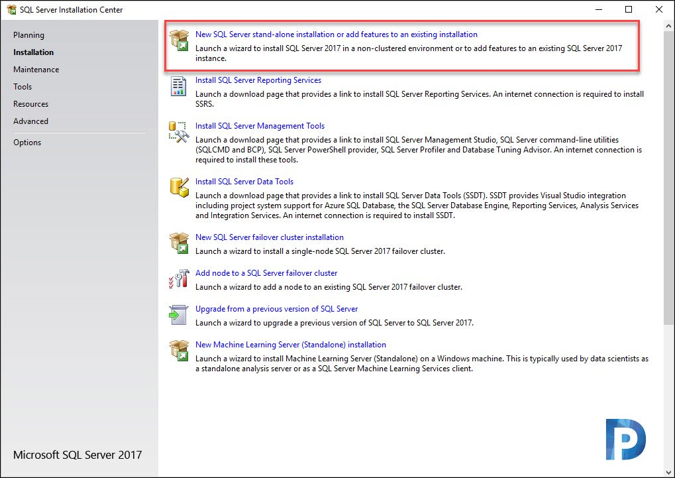Click the stand-alone installation box icon
The width and height of the screenshot is (675, 478).
(x=179, y=40)
